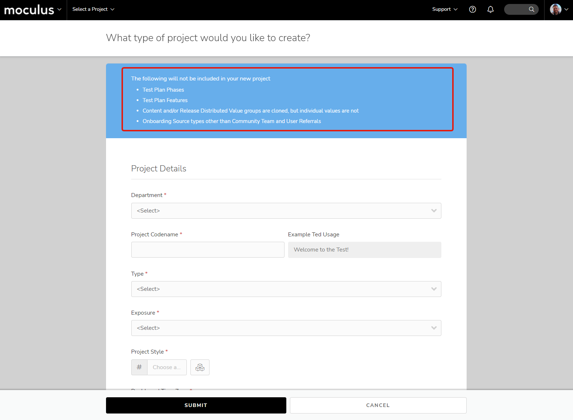Viewport: 573px width, 420px height.
Task: Click the top bar search box
Action: click(x=516, y=9)
